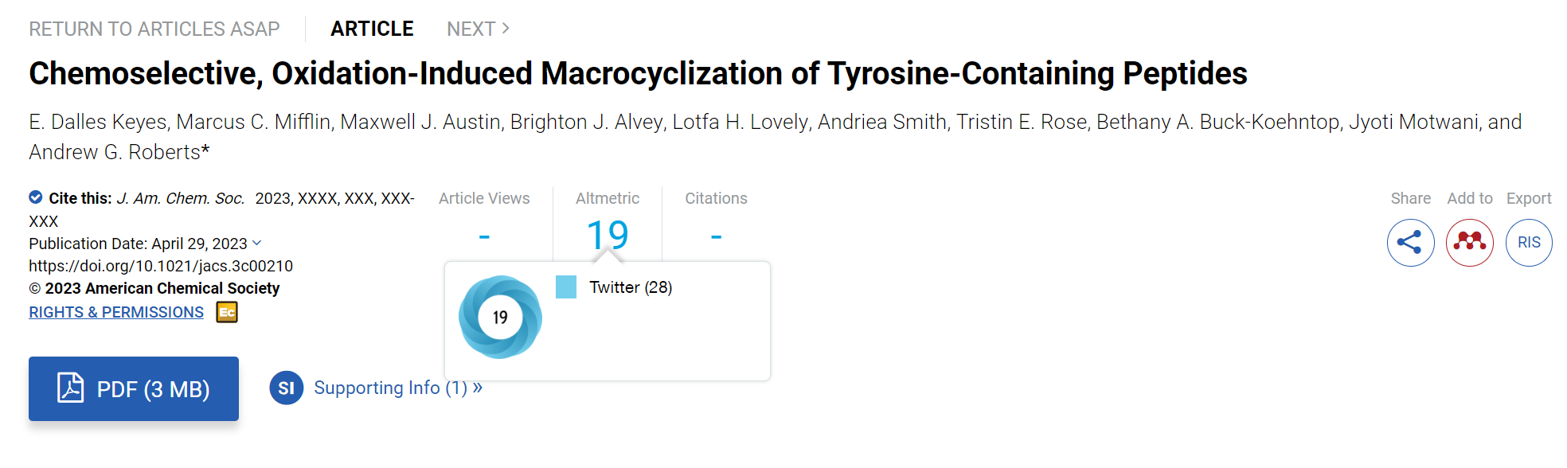Select the ARTICLE tab
1567x468 pixels.
click(372, 29)
